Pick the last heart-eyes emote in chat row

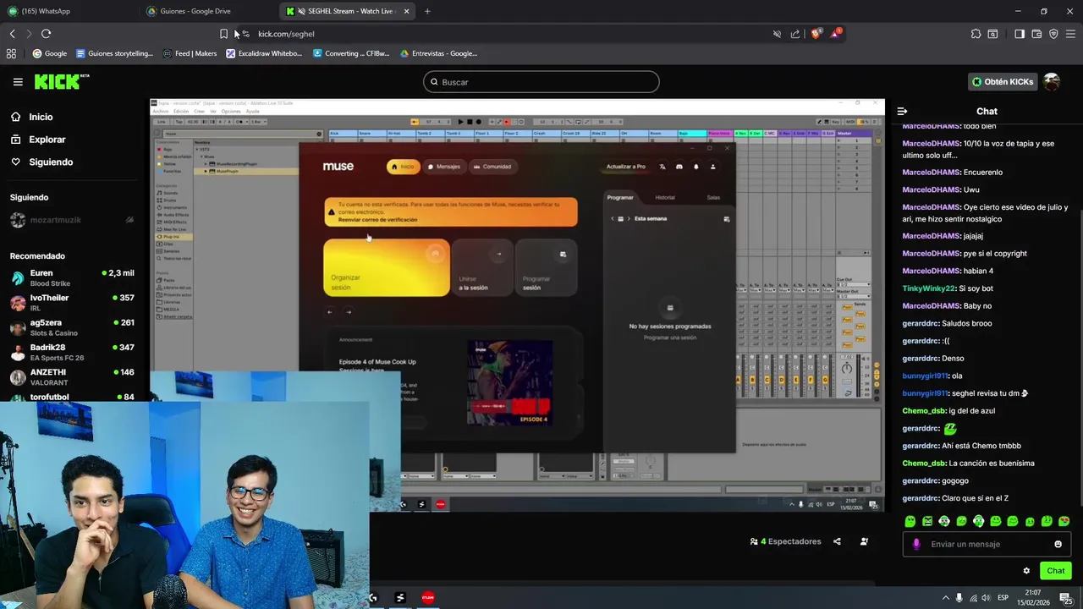point(1064,521)
